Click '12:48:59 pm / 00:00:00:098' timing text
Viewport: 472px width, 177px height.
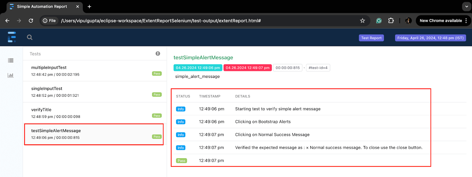click(x=56, y=116)
